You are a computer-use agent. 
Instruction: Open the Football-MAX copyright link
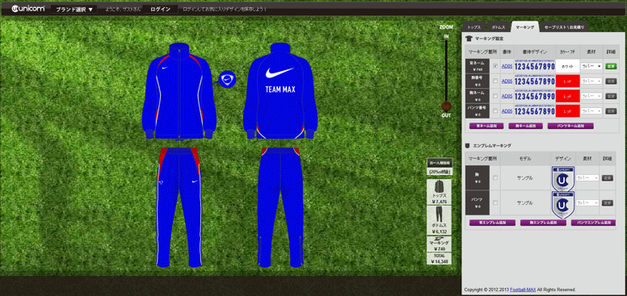click(523, 290)
